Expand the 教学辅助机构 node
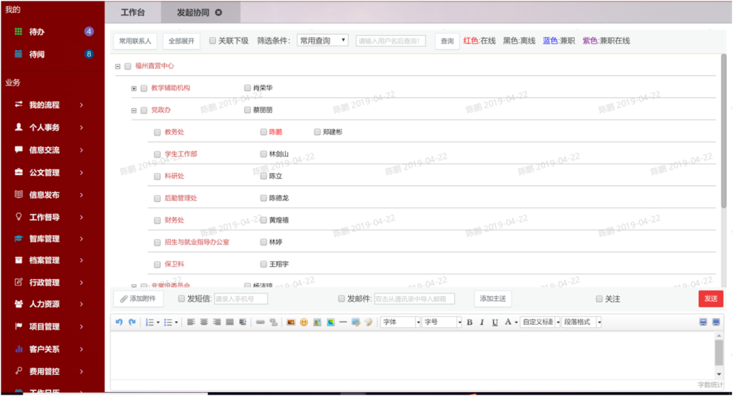Viewport: 733px width, 396px height. (134, 88)
